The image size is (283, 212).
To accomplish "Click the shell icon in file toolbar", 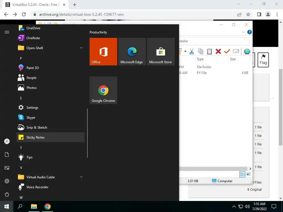I will (x=247, y=51).
